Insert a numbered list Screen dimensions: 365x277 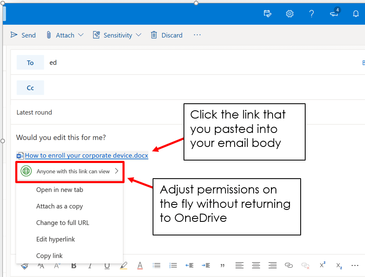[173, 265]
